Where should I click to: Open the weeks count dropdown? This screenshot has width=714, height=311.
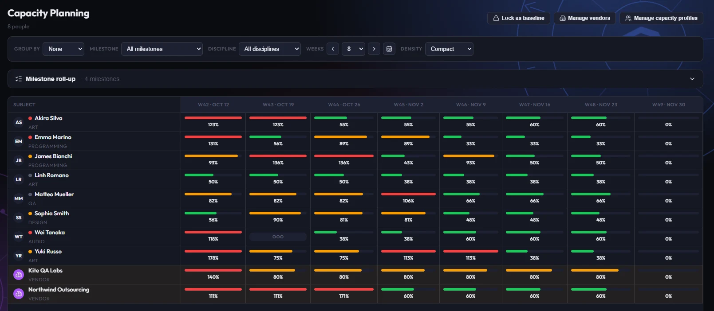pos(353,49)
